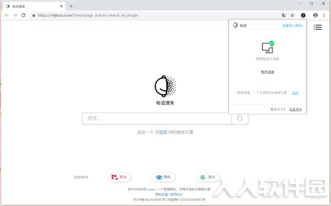Click the blue eye 隐私 feature pill
This screenshot has height=206, width=331.
[x=163, y=177]
